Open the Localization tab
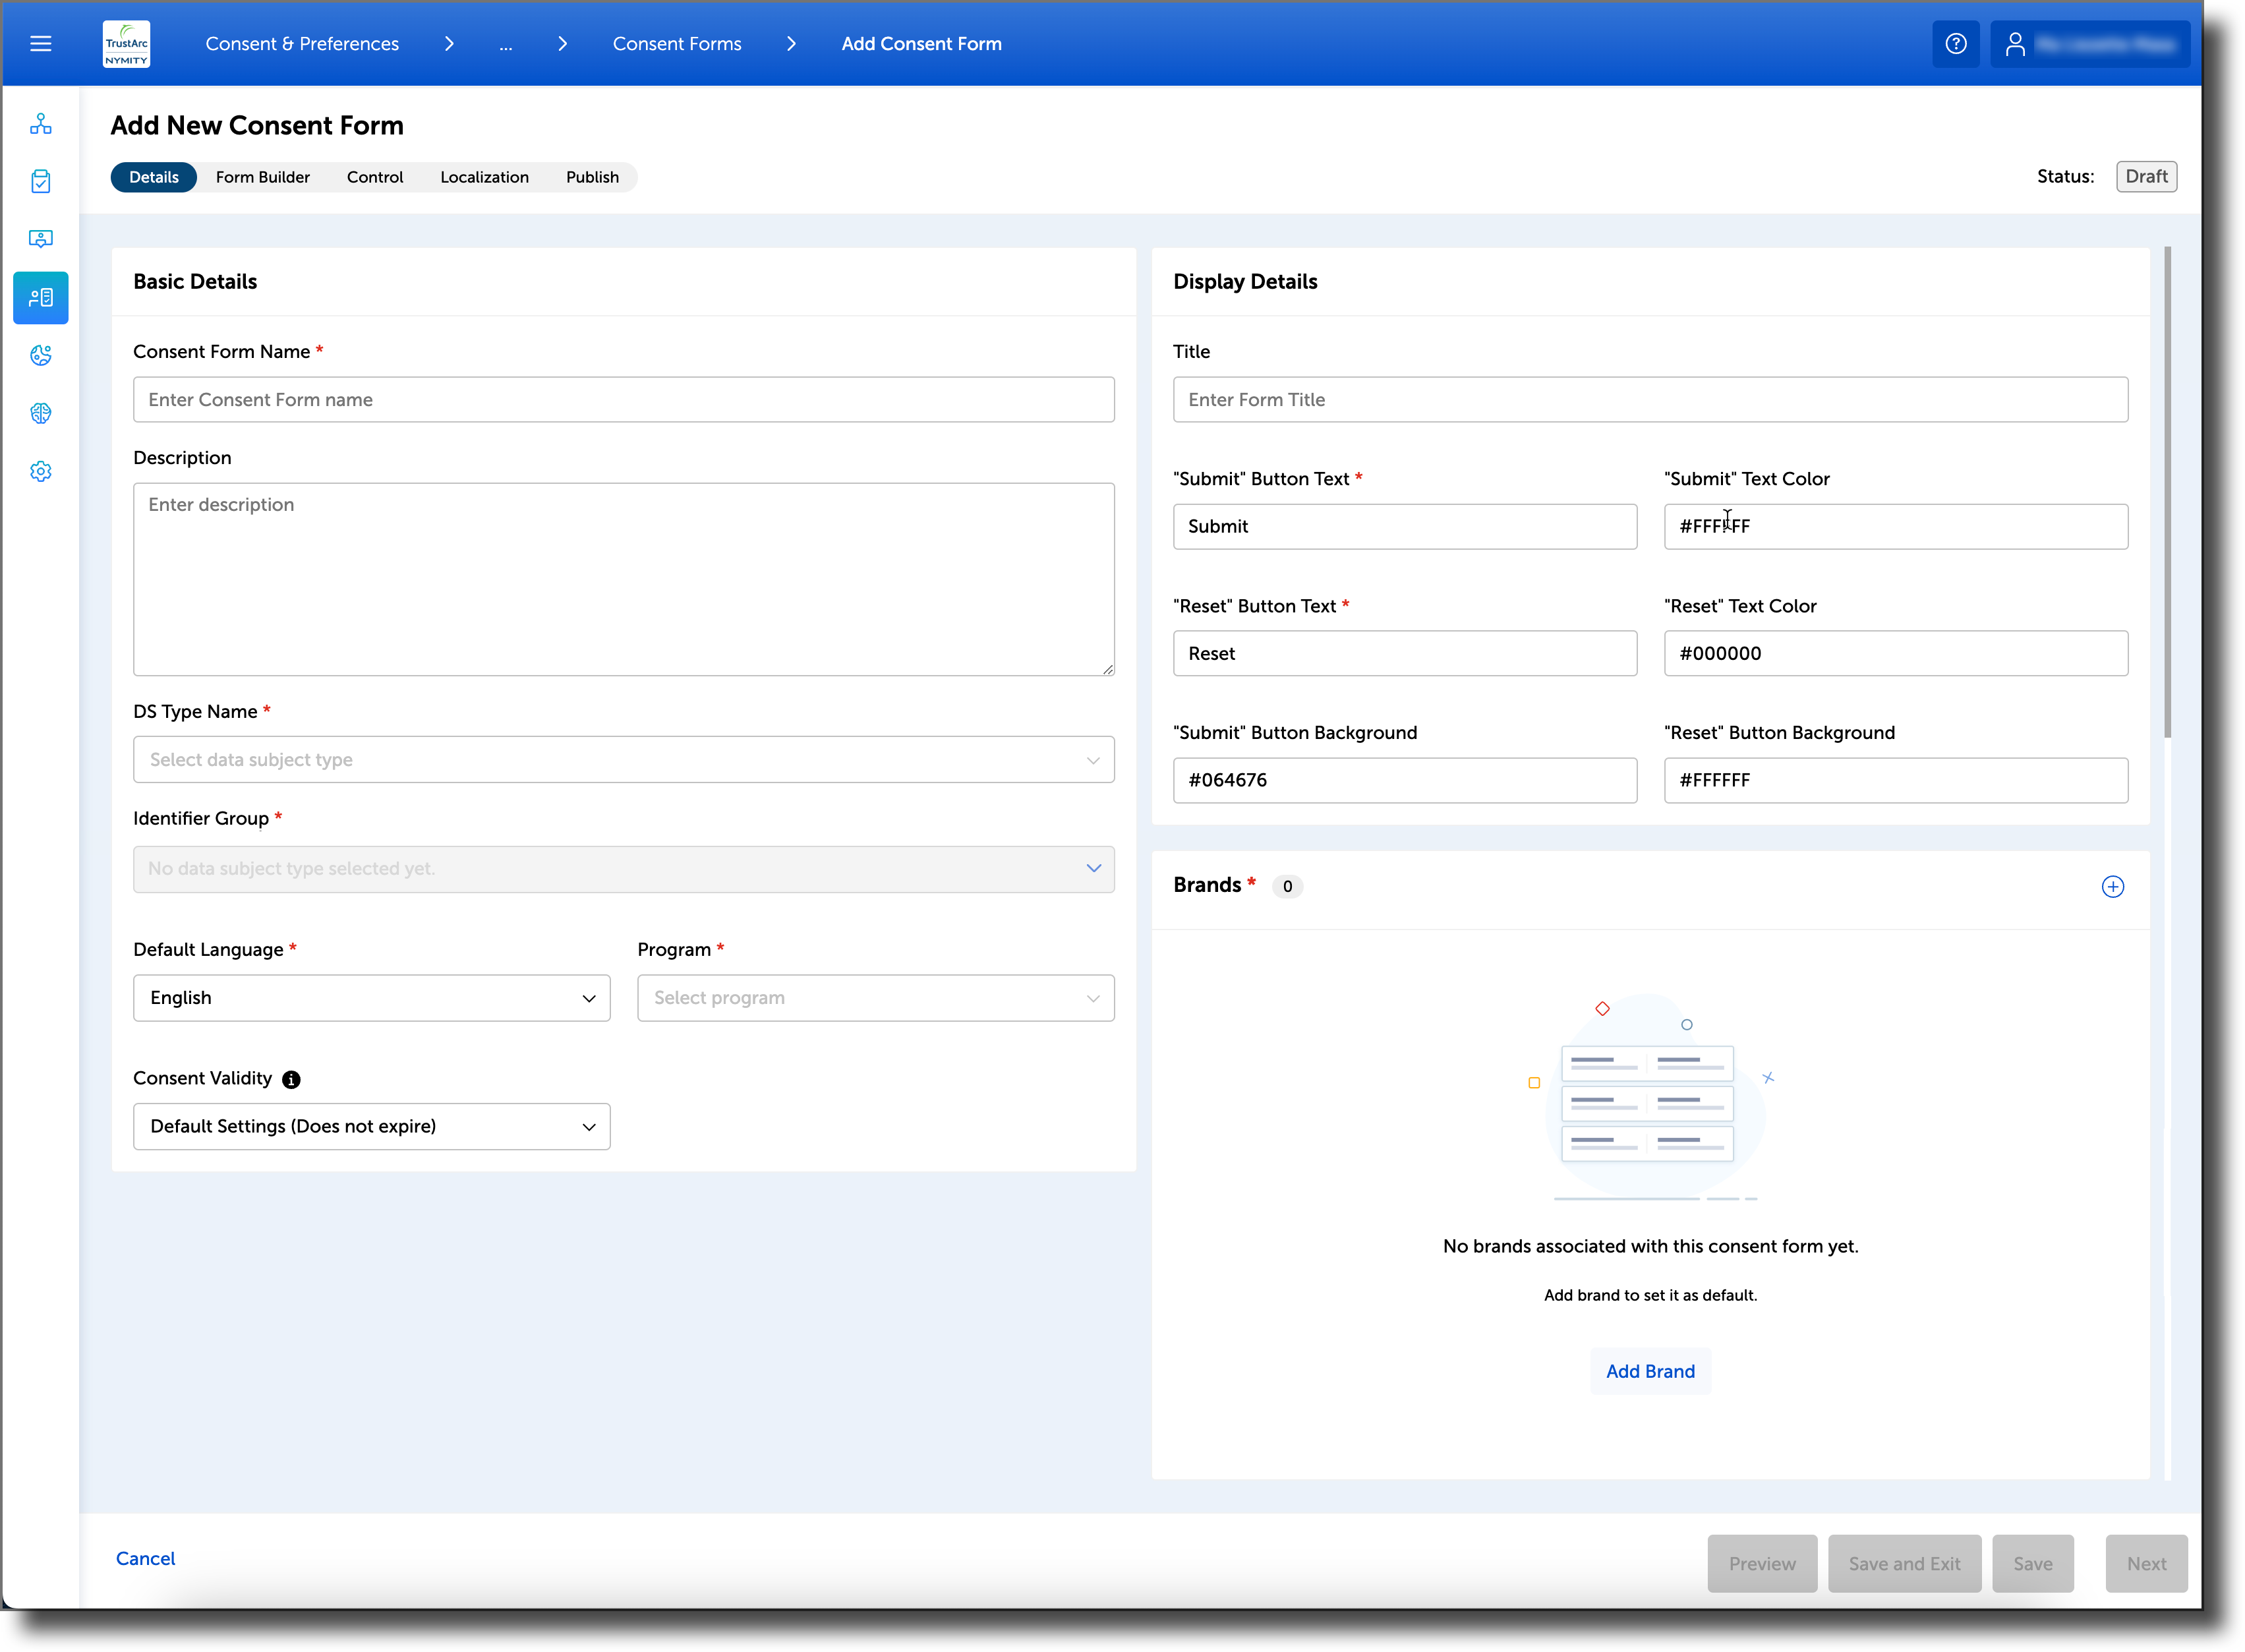This screenshot has height=1652, width=2245. 484,177
